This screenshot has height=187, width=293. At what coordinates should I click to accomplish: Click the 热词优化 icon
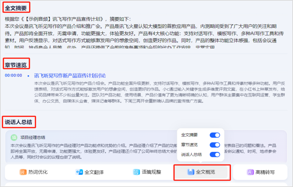pyautogui.click(x=23, y=172)
